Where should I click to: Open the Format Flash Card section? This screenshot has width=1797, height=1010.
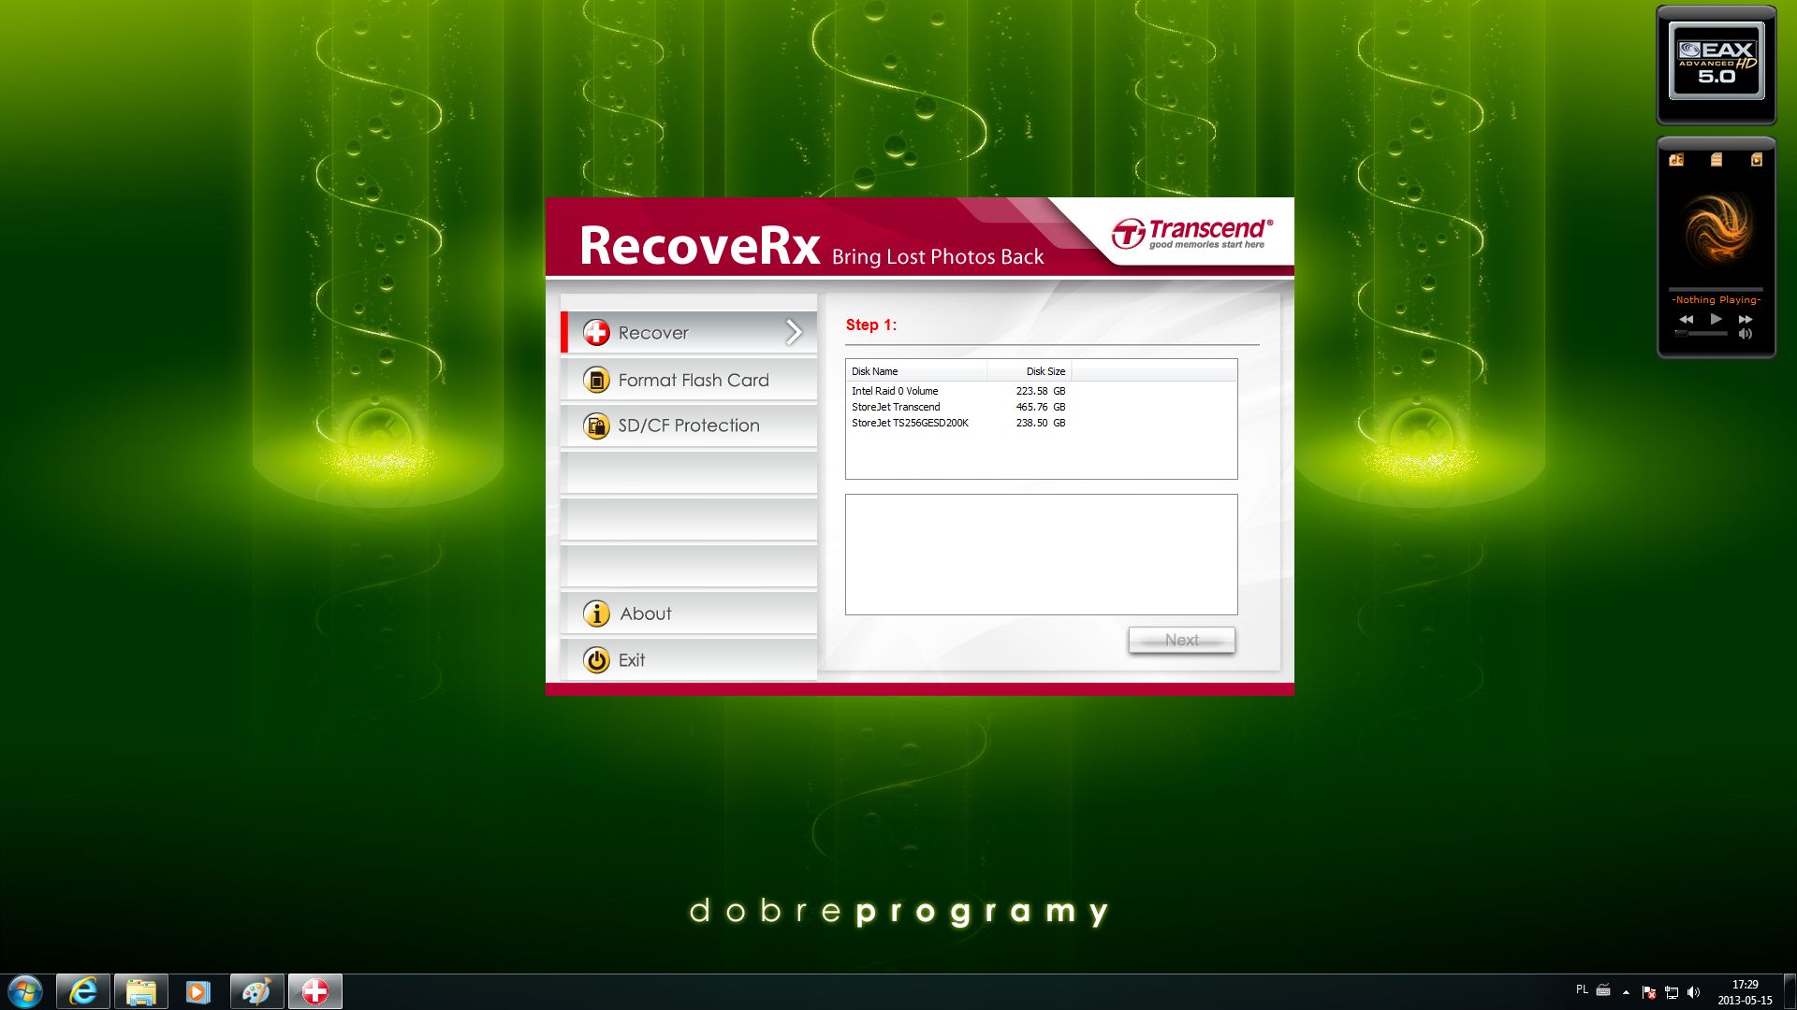pyautogui.click(x=689, y=380)
